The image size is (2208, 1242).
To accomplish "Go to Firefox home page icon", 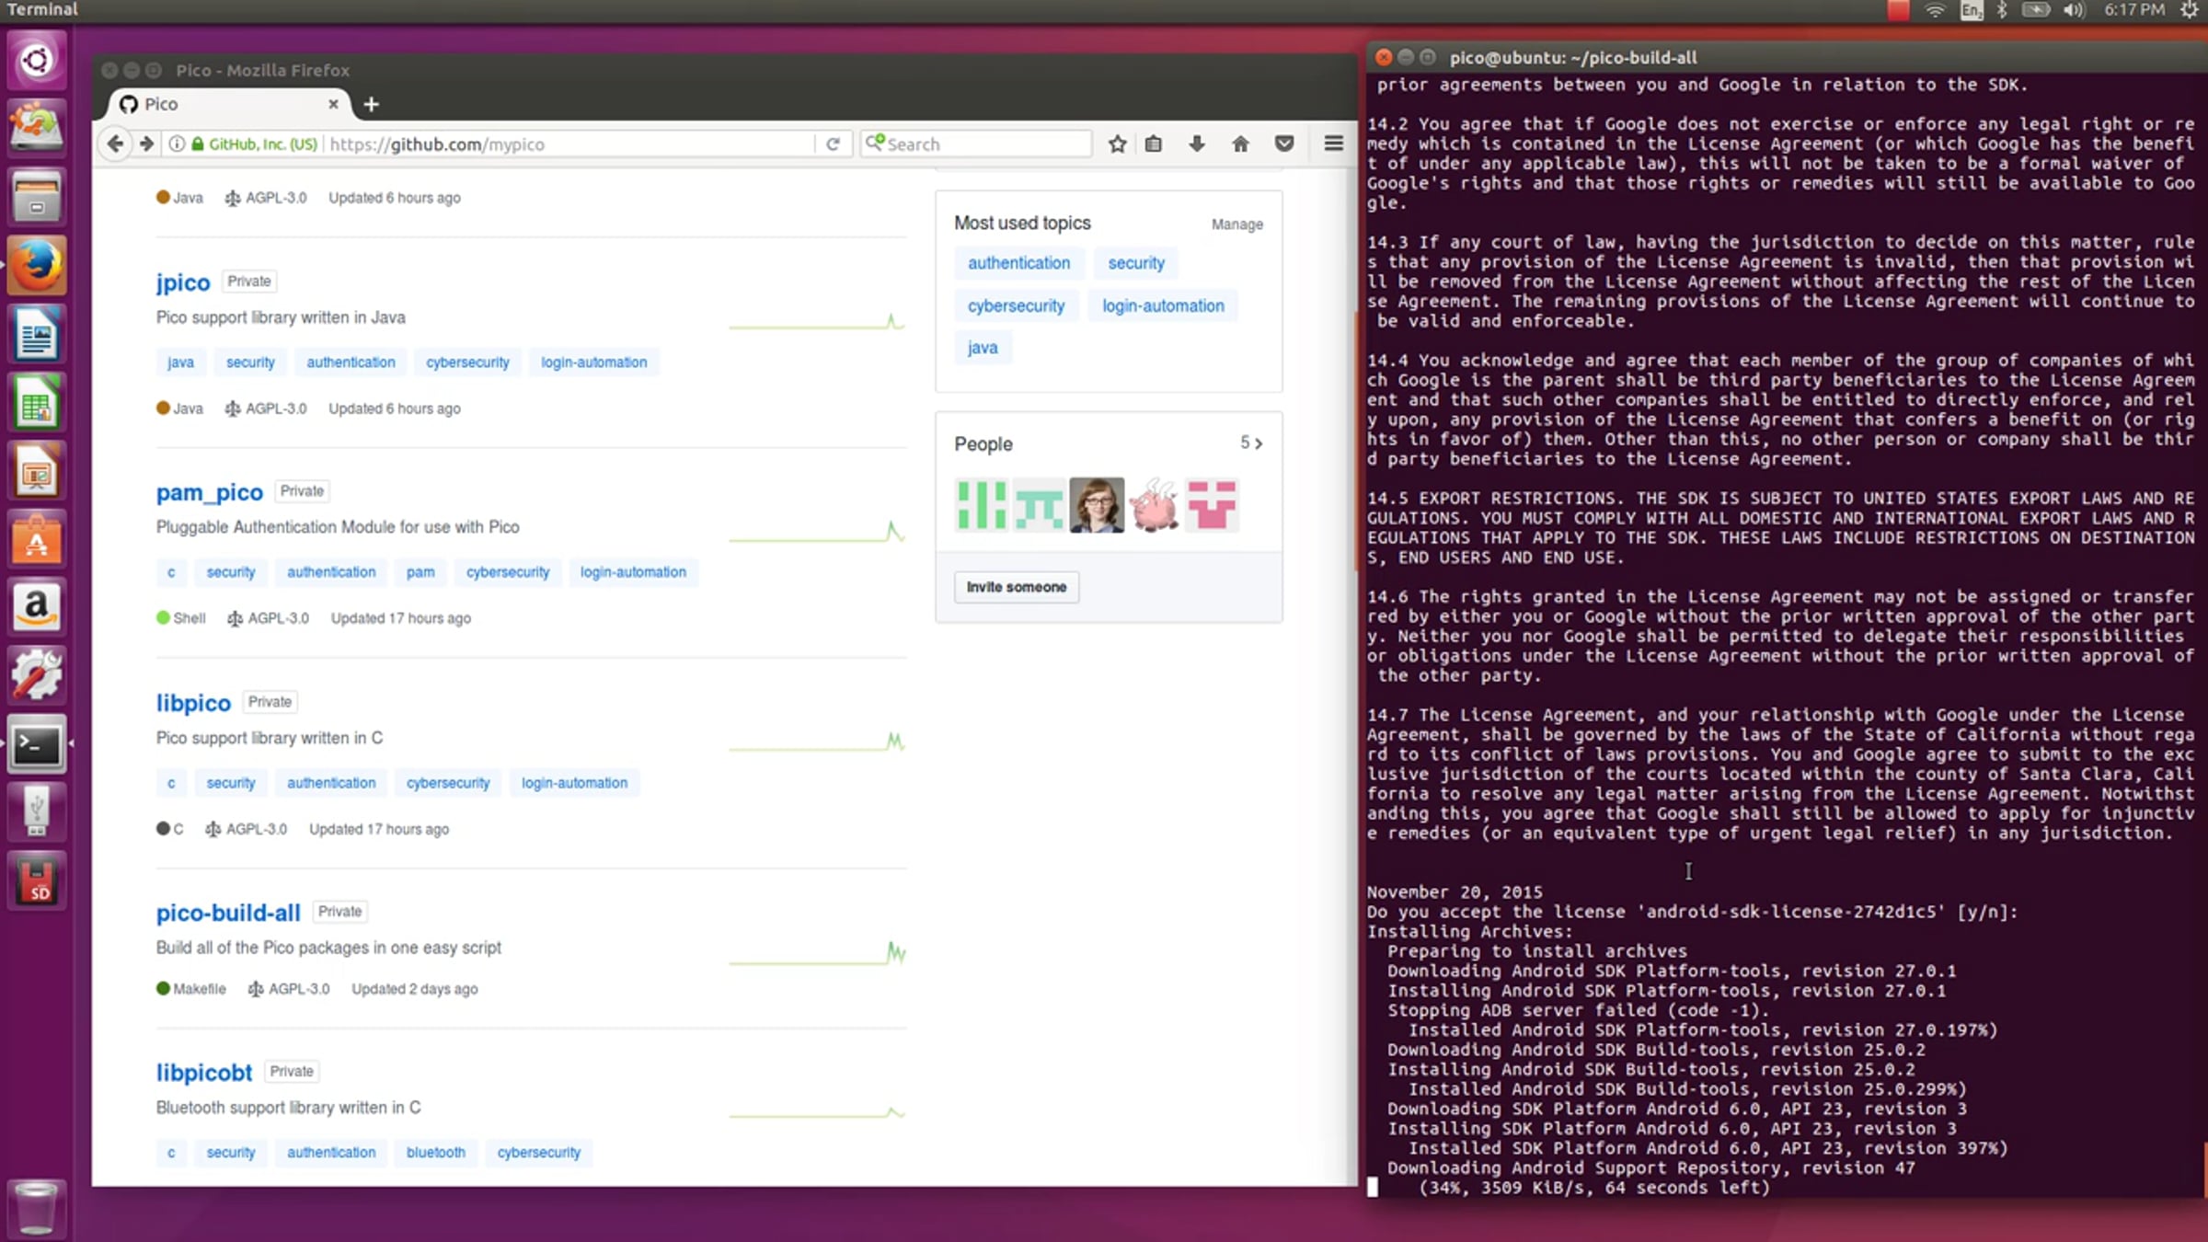I will click(1240, 144).
